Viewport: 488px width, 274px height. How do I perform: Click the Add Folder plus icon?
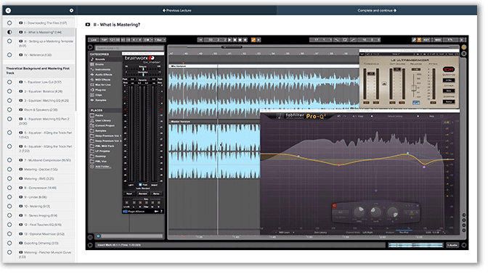click(x=92, y=167)
